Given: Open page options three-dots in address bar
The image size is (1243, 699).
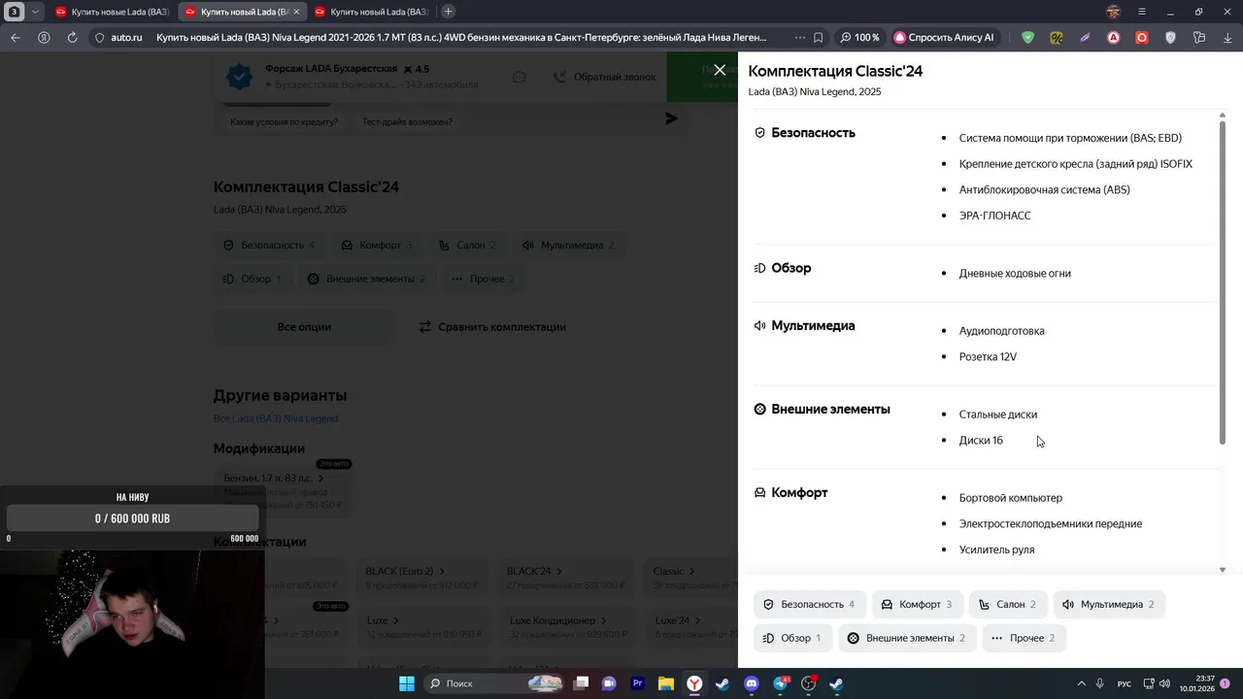Looking at the screenshot, I should pyautogui.click(x=799, y=38).
